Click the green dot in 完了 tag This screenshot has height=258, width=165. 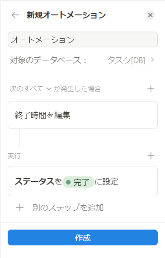(x=68, y=182)
